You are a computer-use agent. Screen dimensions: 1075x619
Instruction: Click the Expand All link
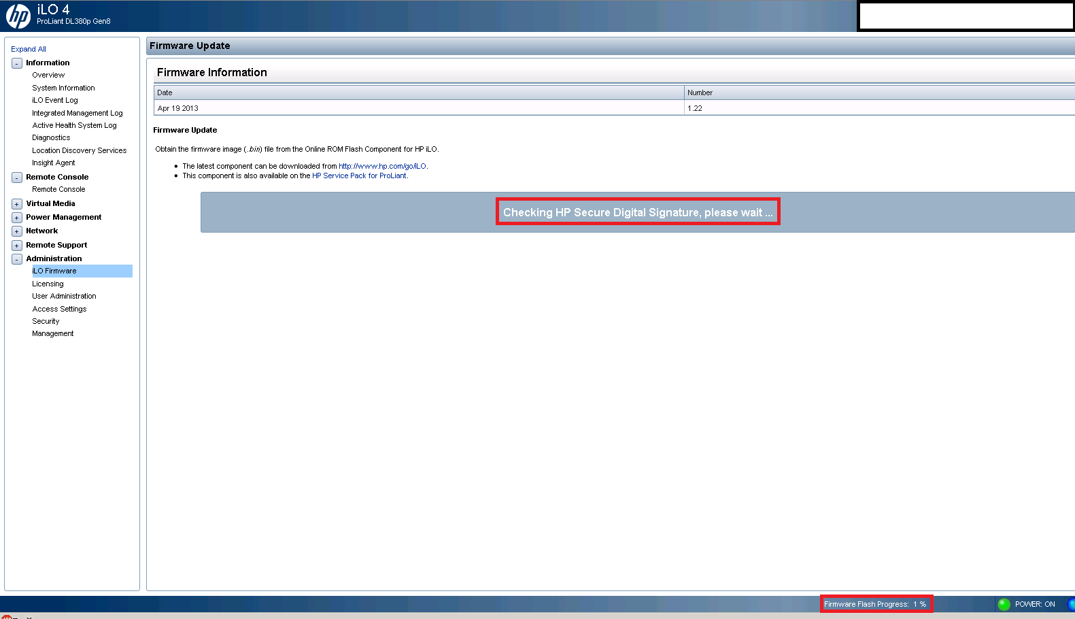click(x=29, y=49)
